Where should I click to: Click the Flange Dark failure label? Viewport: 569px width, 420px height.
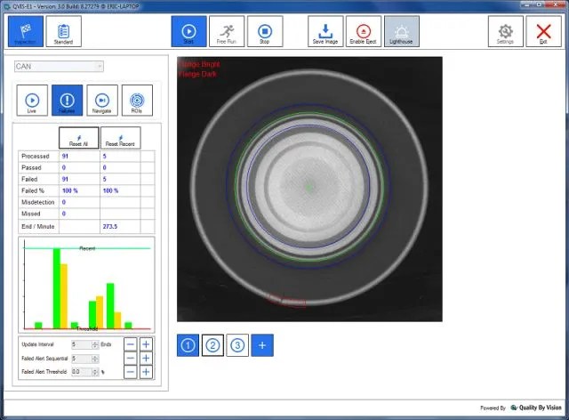coord(197,74)
